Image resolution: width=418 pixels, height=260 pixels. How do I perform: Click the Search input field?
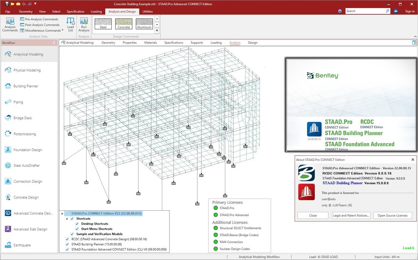(365, 11)
